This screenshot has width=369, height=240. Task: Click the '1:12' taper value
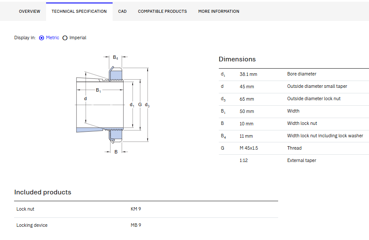pos(244,161)
